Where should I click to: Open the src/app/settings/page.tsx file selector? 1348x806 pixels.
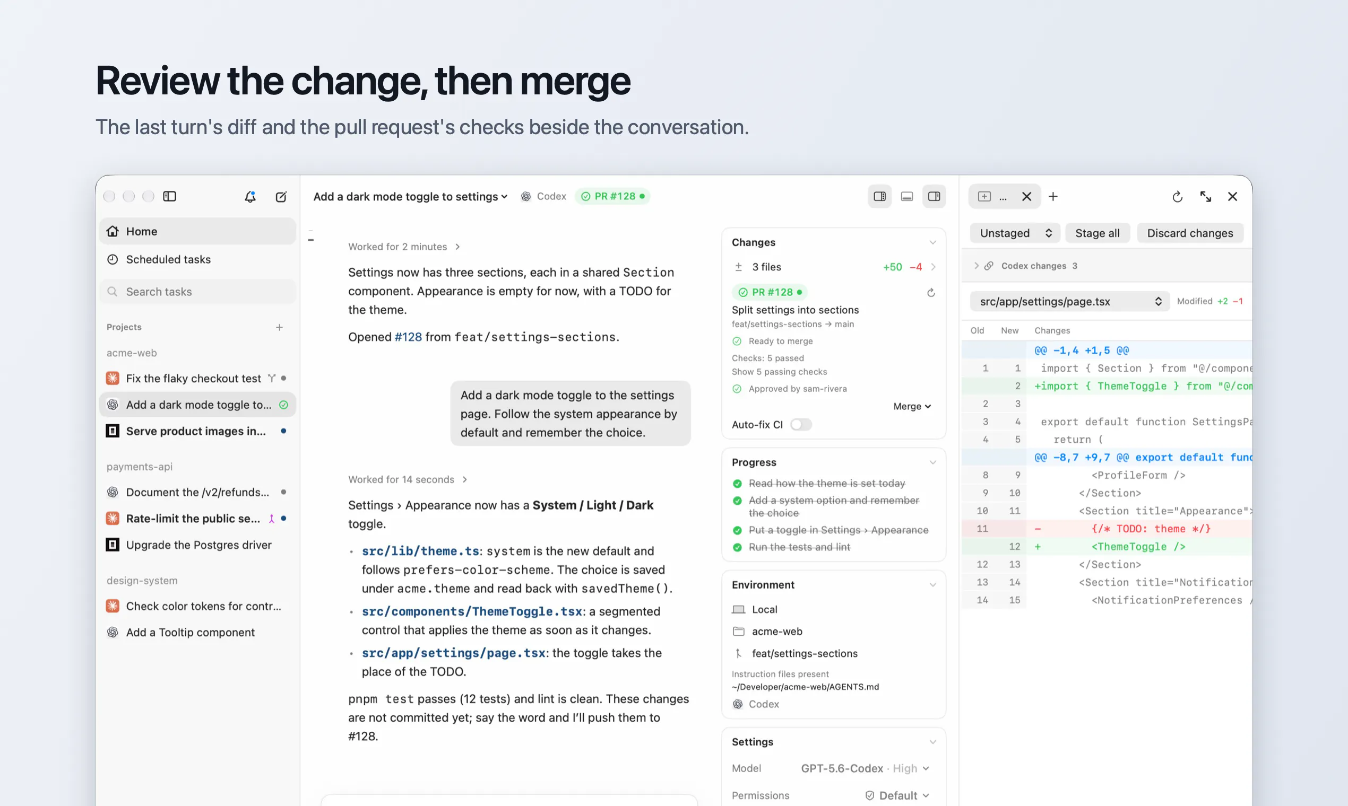1070,301
